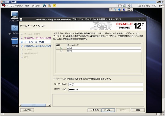Open the network connection status icon
Viewport: 165px width, 116px height.
point(125,6)
